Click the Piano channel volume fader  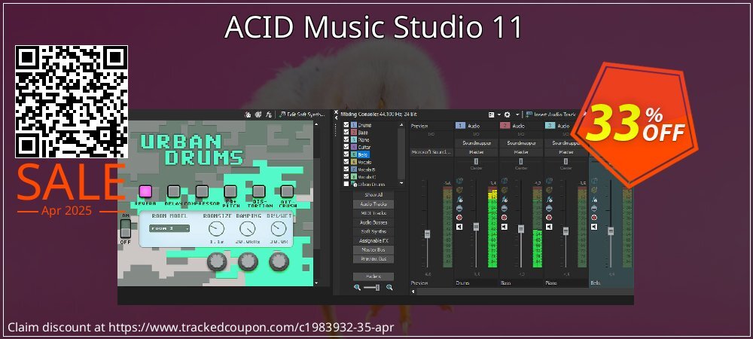click(x=566, y=231)
